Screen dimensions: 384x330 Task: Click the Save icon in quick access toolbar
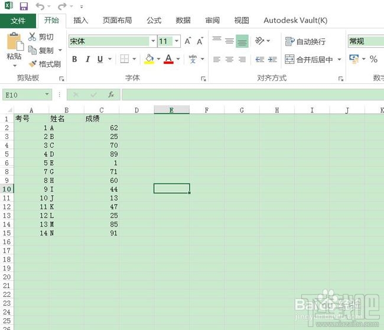coord(24,6)
